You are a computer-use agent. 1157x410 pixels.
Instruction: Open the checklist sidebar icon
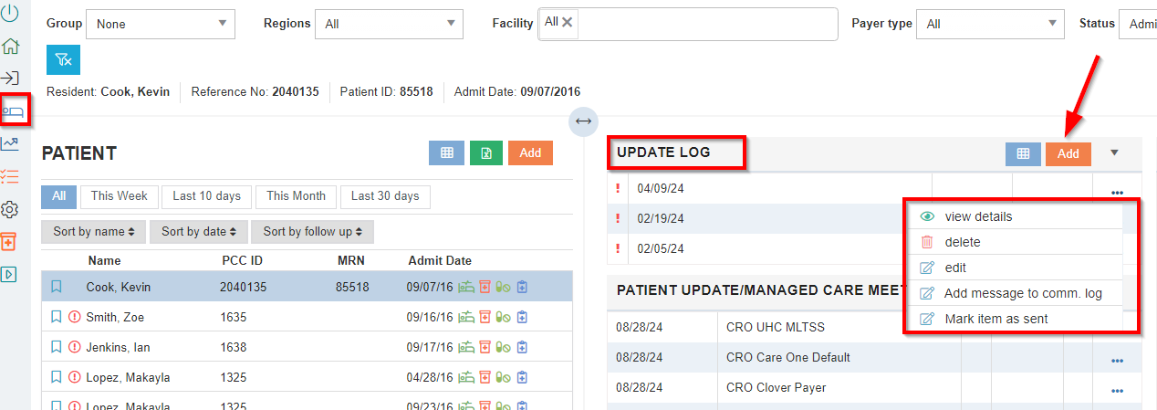pos(10,176)
